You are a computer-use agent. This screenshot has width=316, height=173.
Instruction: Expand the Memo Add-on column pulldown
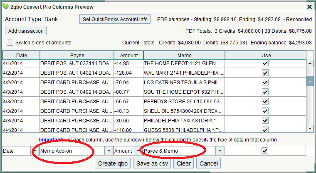pyautogui.click(x=109, y=151)
